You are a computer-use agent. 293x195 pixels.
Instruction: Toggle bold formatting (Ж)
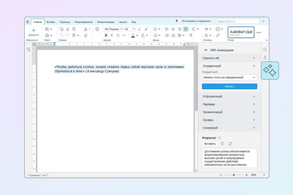tap(106, 35)
